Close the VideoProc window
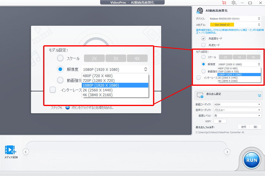 click(x=261, y=3)
